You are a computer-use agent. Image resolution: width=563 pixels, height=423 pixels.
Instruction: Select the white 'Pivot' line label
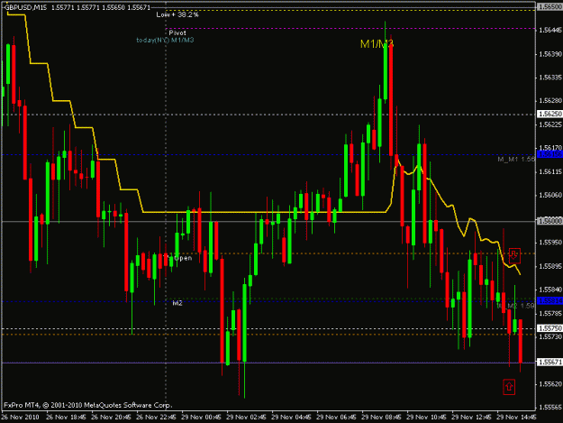click(177, 32)
